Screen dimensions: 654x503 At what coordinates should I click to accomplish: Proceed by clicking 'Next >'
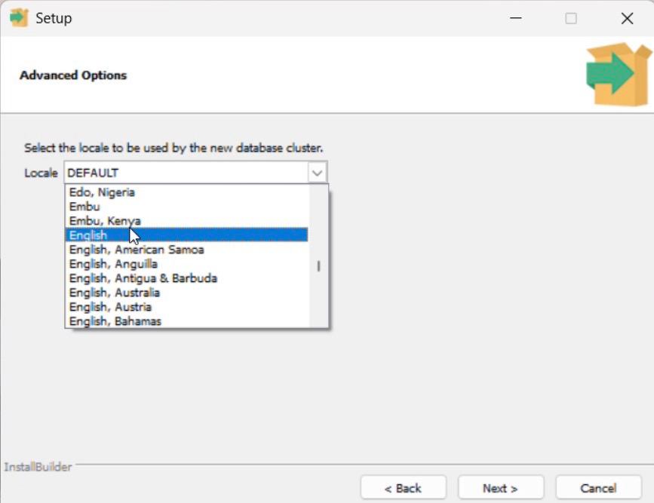pyautogui.click(x=500, y=488)
